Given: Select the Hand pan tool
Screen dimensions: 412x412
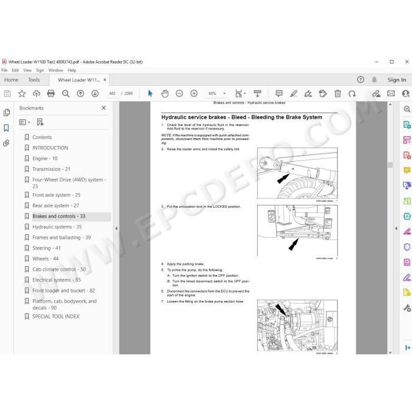Looking at the screenshot, I should [165, 93].
